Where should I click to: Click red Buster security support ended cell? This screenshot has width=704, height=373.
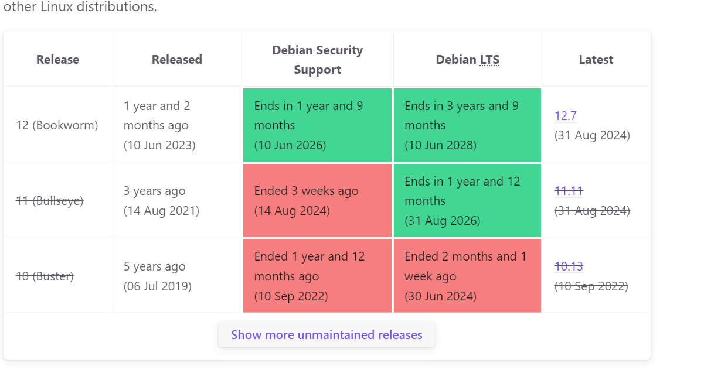coord(317,276)
